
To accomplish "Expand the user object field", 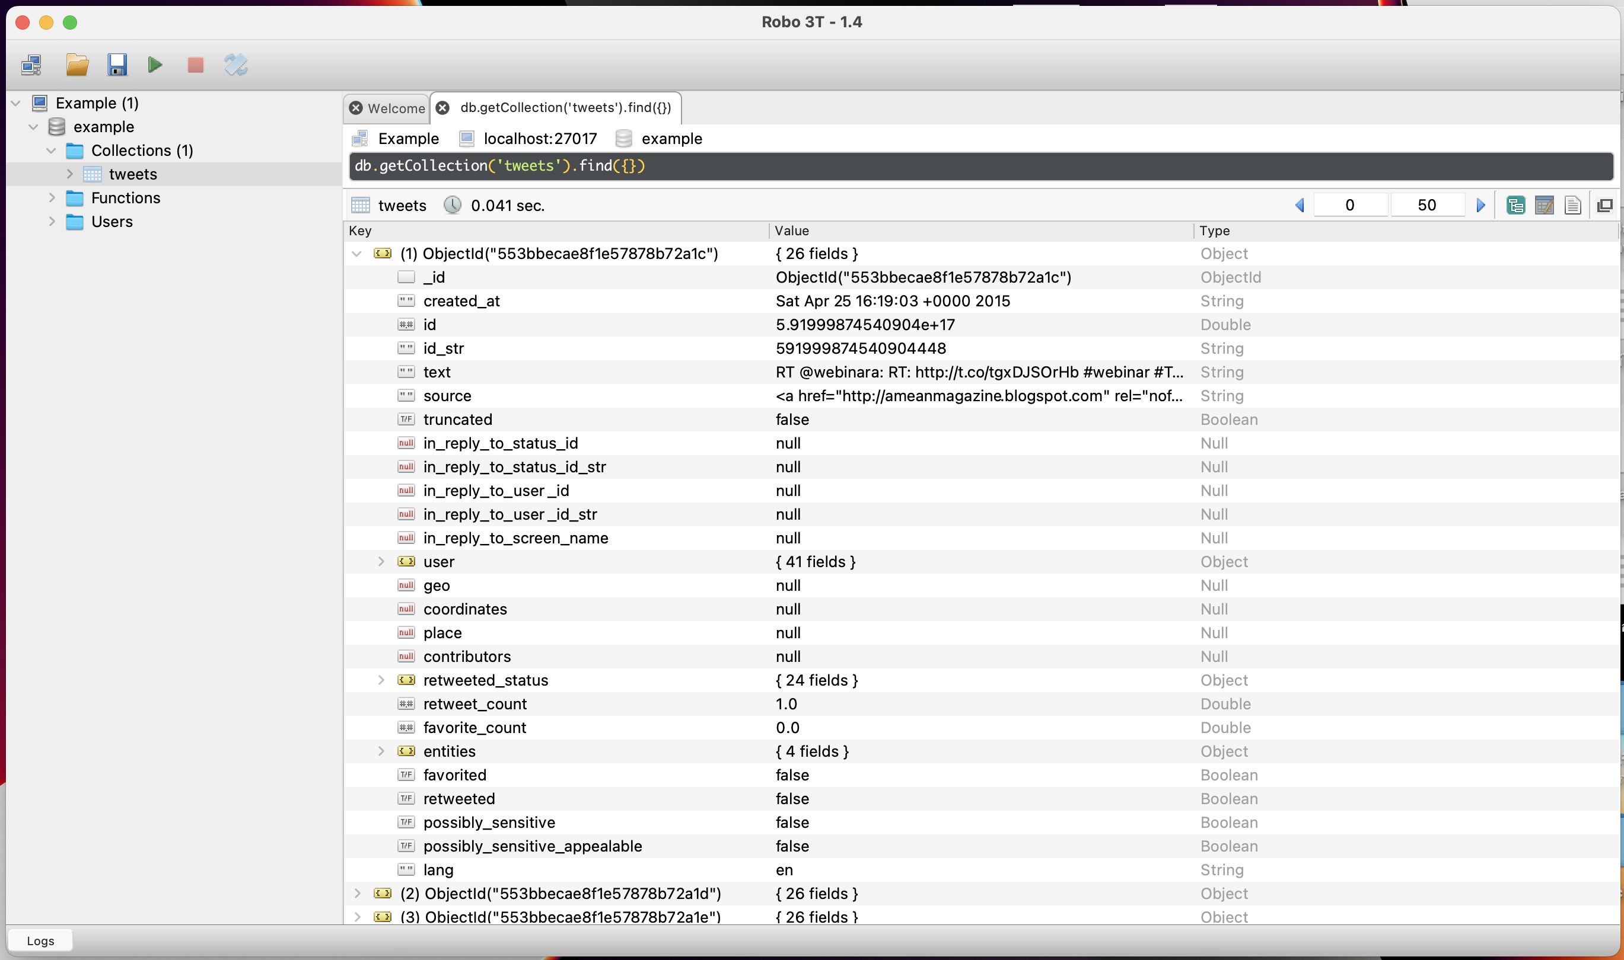I will pyautogui.click(x=381, y=562).
